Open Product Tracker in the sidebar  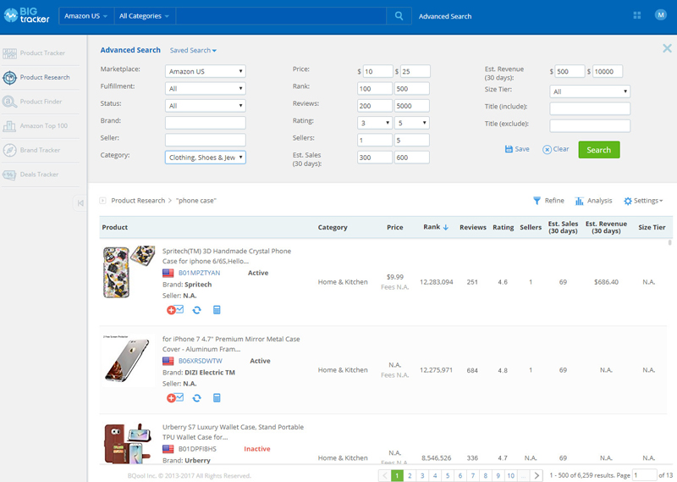[43, 53]
